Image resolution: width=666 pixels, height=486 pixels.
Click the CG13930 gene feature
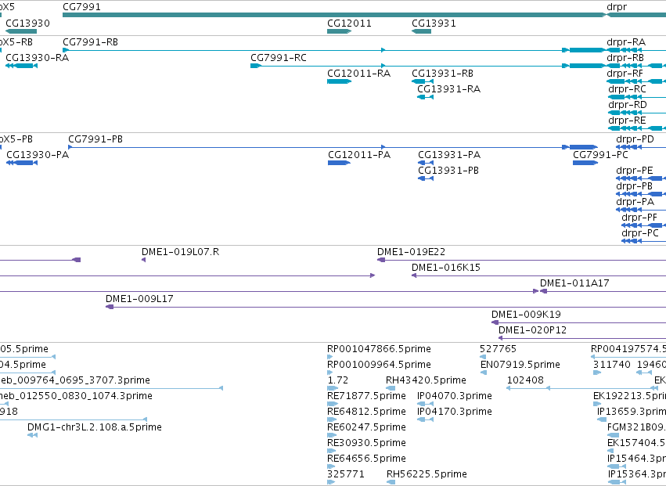(21, 31)
